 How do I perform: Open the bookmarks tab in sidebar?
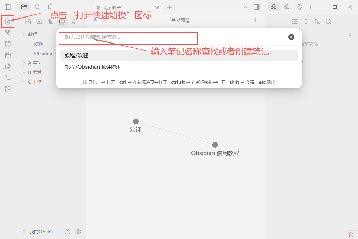[x=50, y=7]
